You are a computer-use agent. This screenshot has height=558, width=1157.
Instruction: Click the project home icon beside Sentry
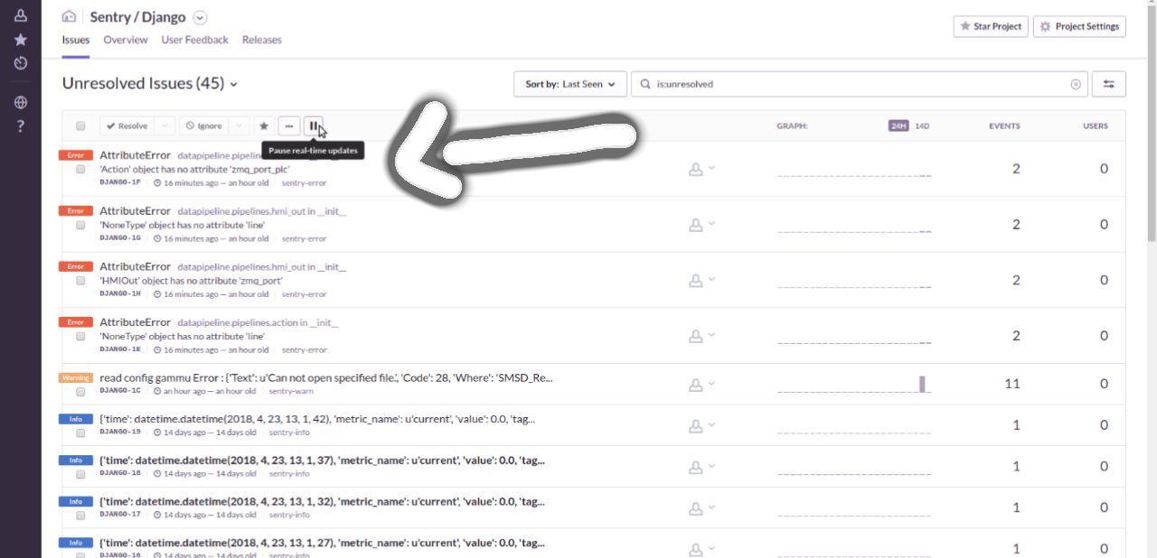coord(69,17)
